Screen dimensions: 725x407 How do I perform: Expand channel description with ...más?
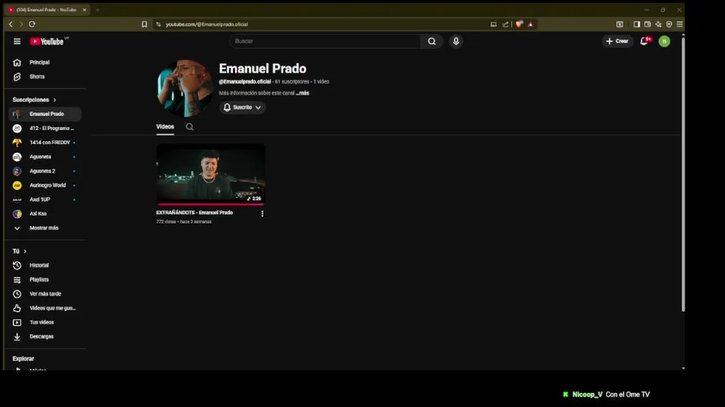pos(302,93)
